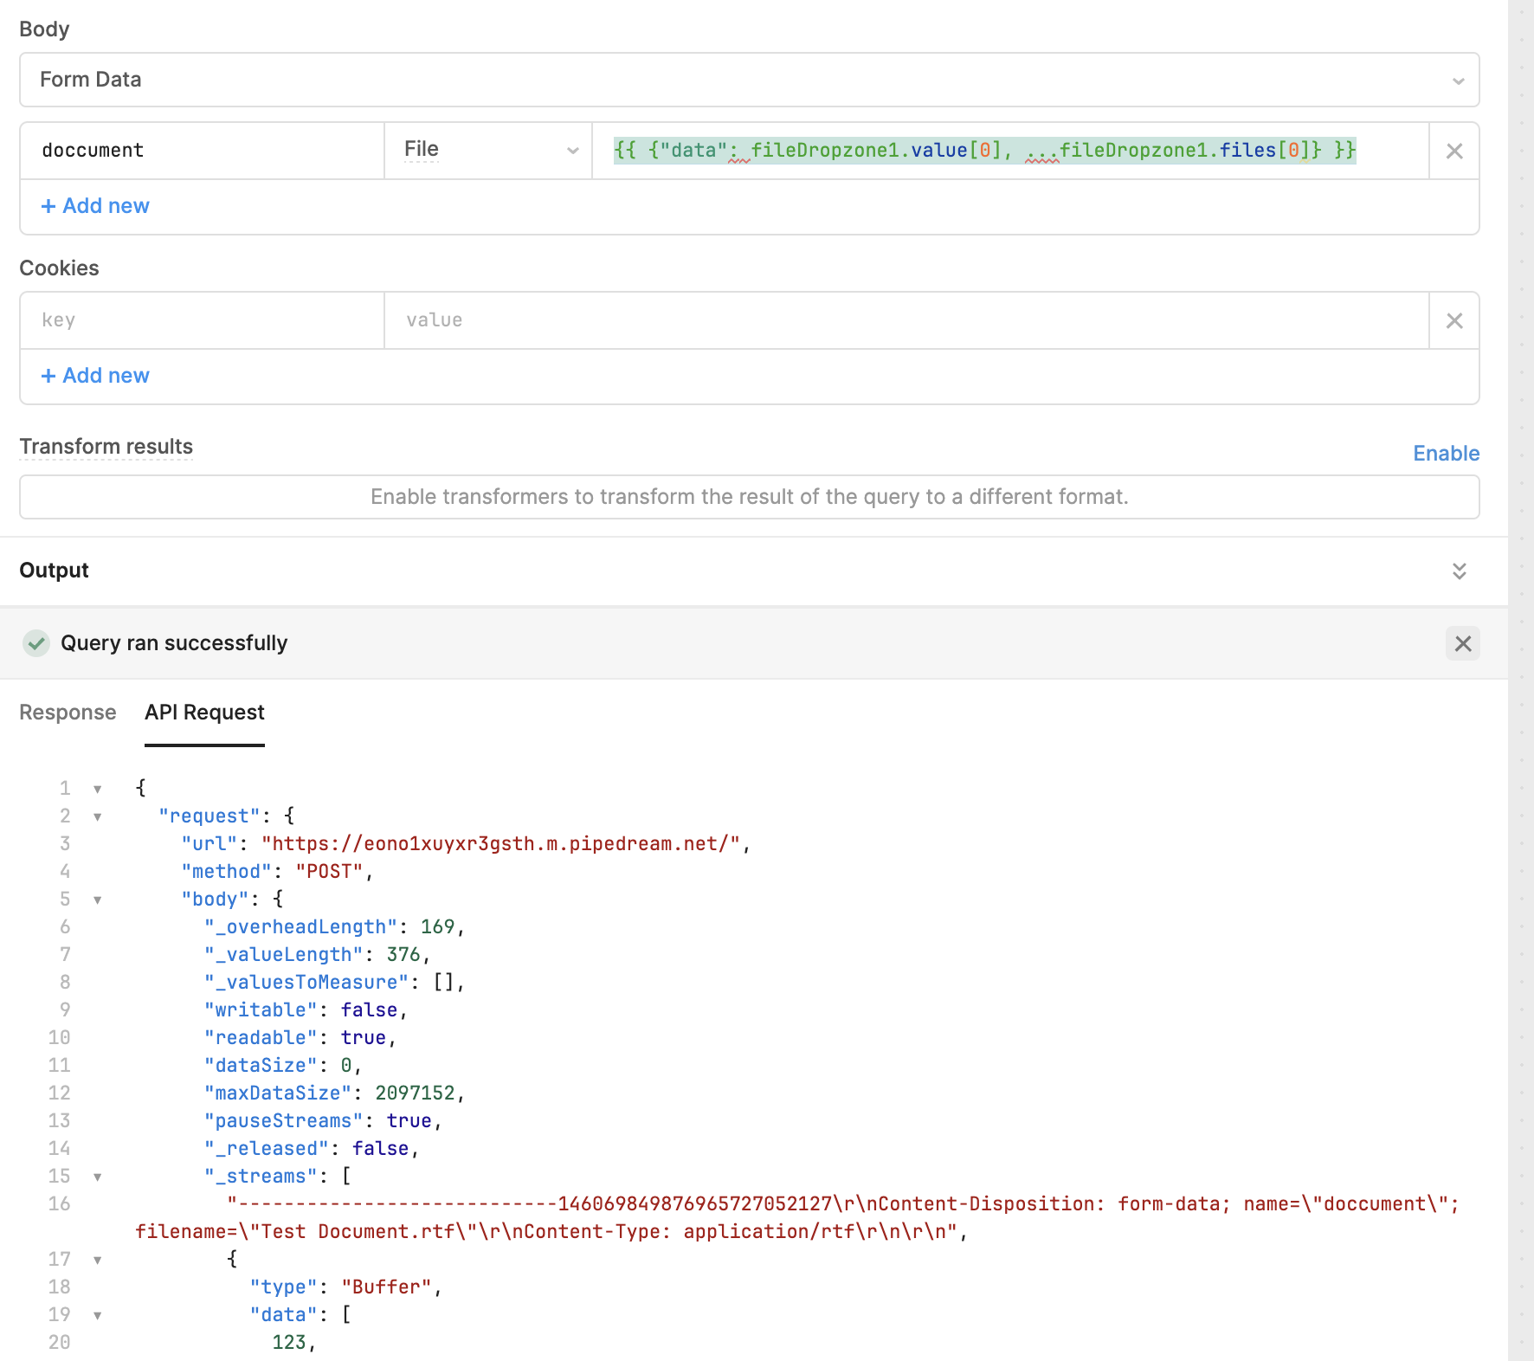The image size is (1534, 1361).
Task: Click the "_valueLength" value 376
Action: point(403,955)
